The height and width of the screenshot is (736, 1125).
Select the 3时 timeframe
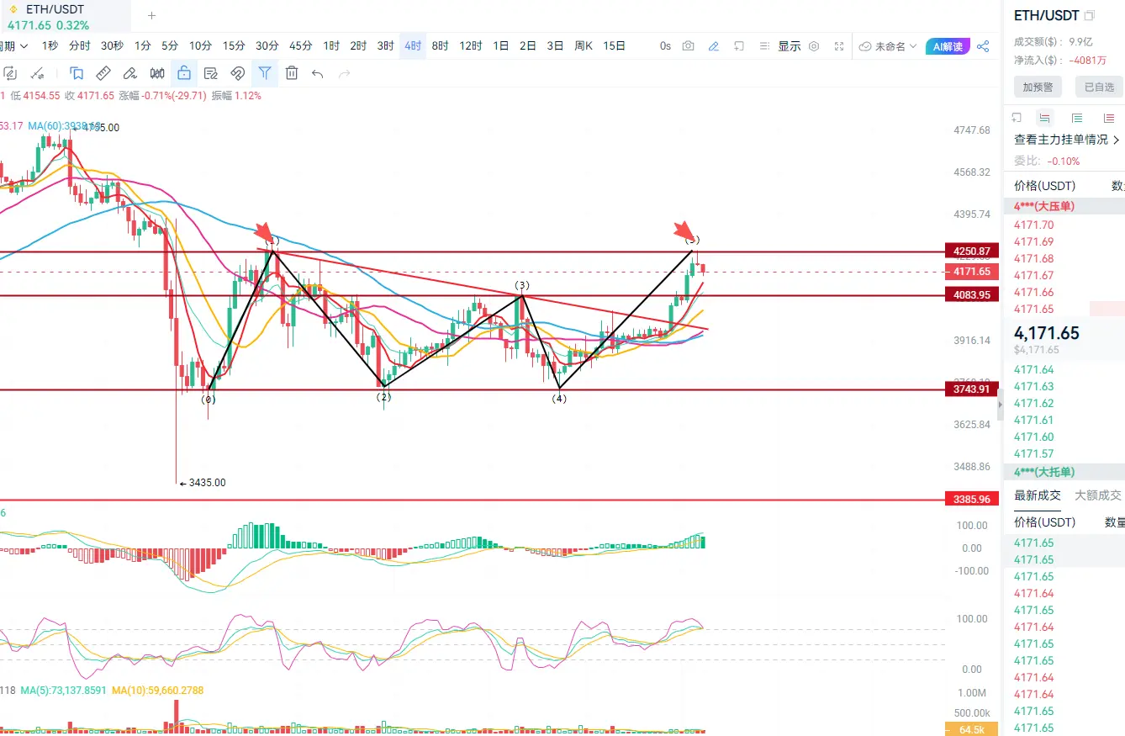(x=385, y=46)
